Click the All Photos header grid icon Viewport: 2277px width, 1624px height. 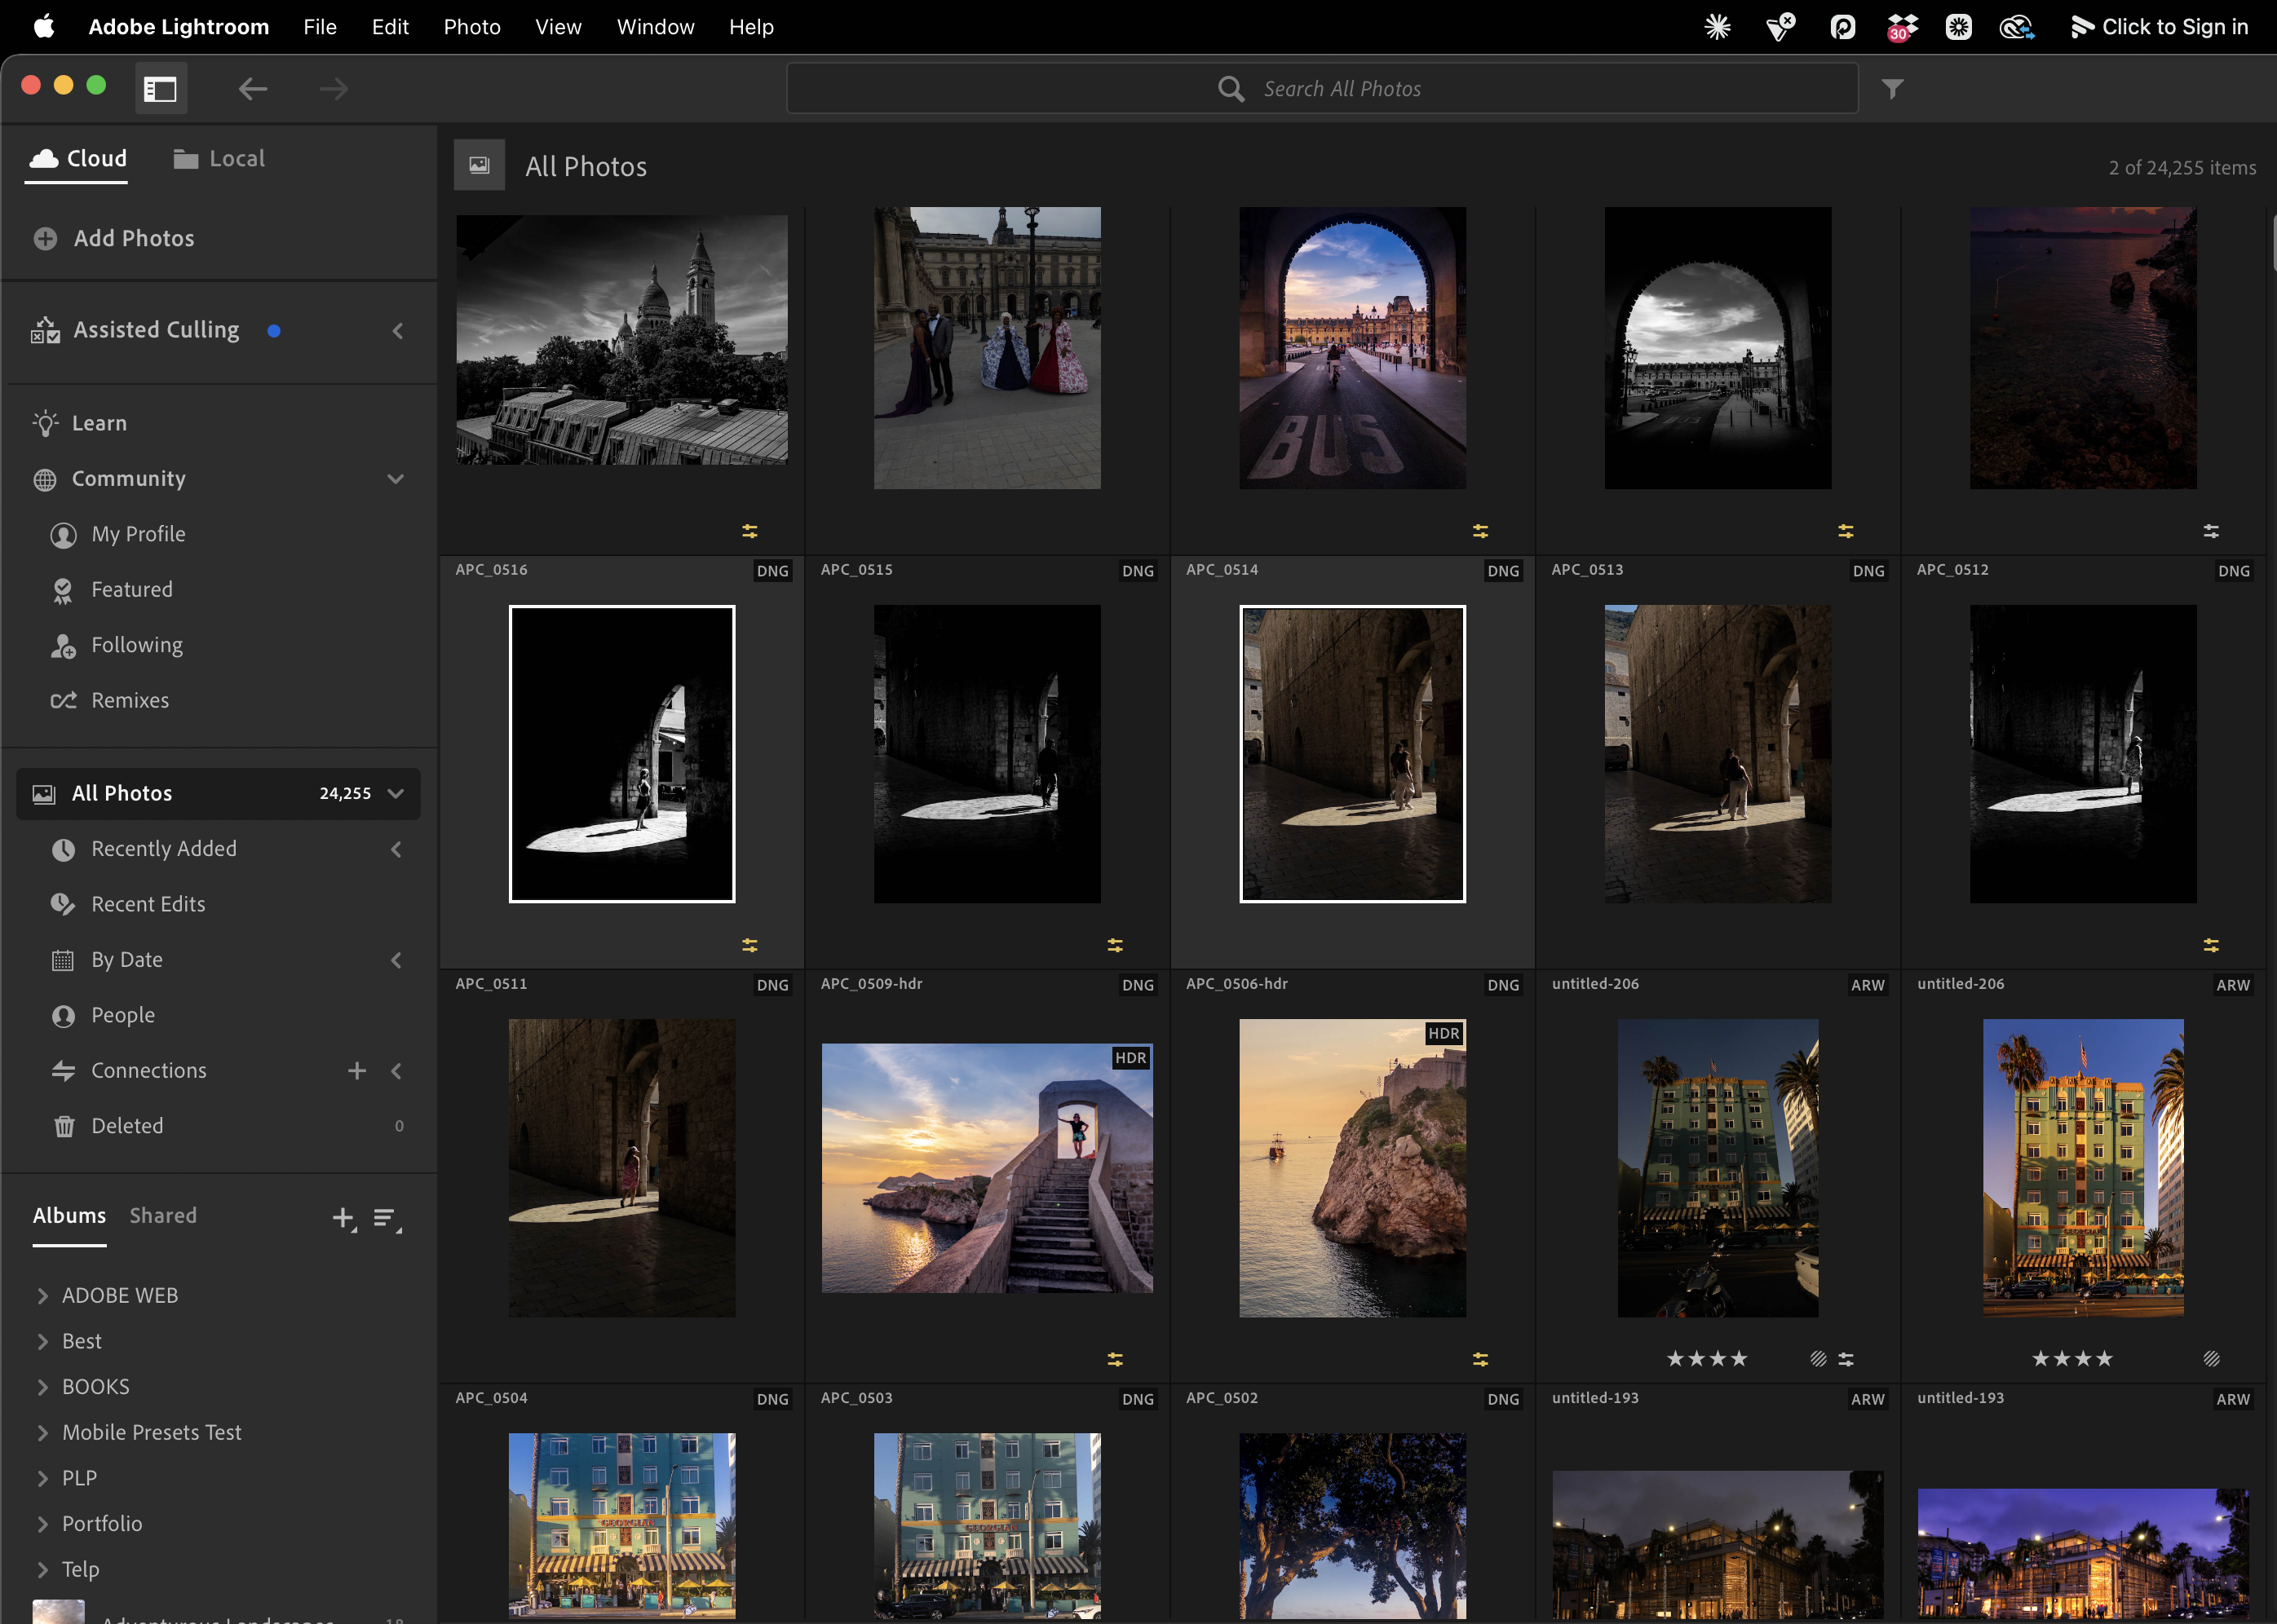pos(480,165)
